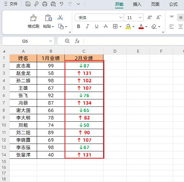184x182 pixels.
Task: Click the Save icon in quick toolbar
Action: click(x=28, y=4)
